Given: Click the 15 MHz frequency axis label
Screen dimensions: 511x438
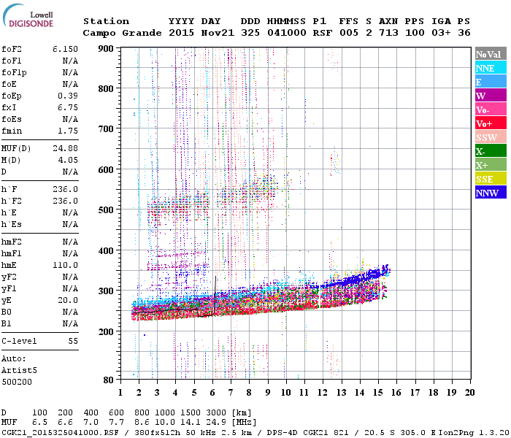Looking at the screenshot, I should point(378,393).
